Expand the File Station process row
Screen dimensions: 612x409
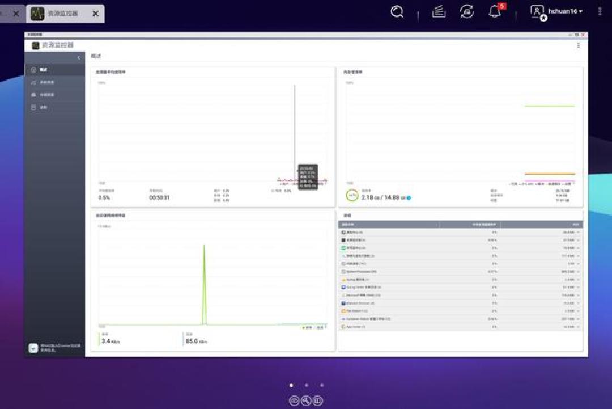point(578,311)
